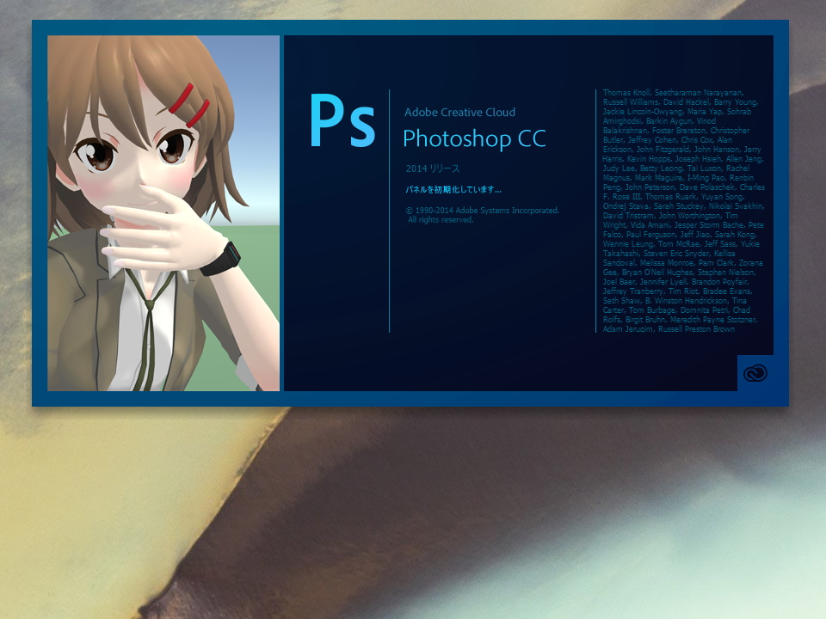826x619 pixels.
Task: Click the credits line ending 'Russell Preston Brown'
Action: 669,329
